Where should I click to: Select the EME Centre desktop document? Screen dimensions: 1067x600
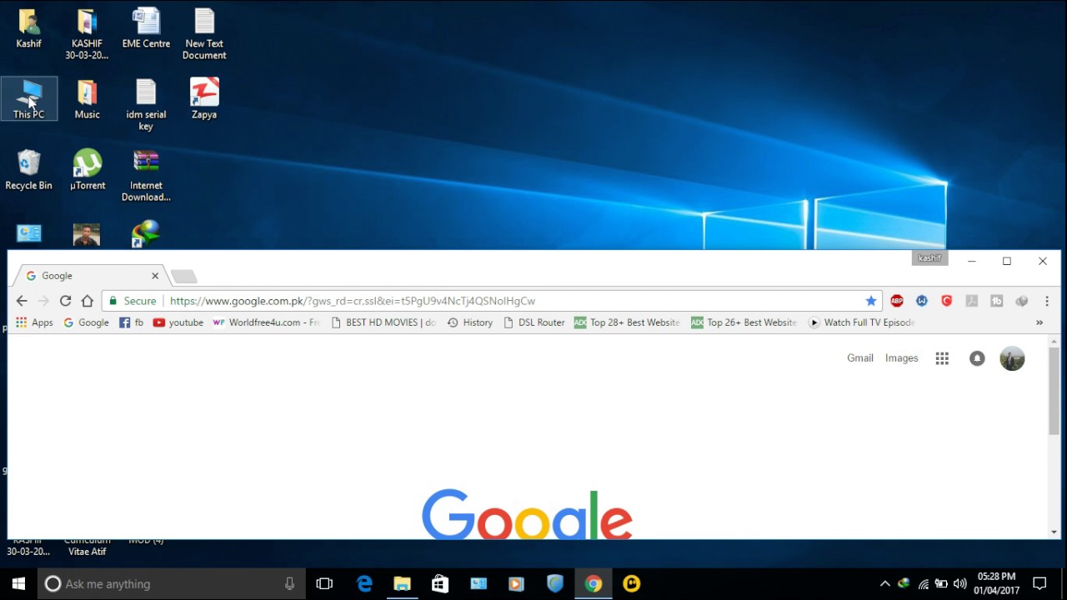[146, 29]
